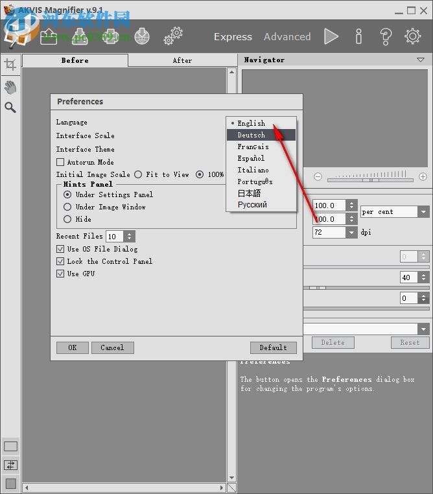The image size is (433, 494).
Task: Click bottom square view icon in left bar
Action: (x=11, y=484)
